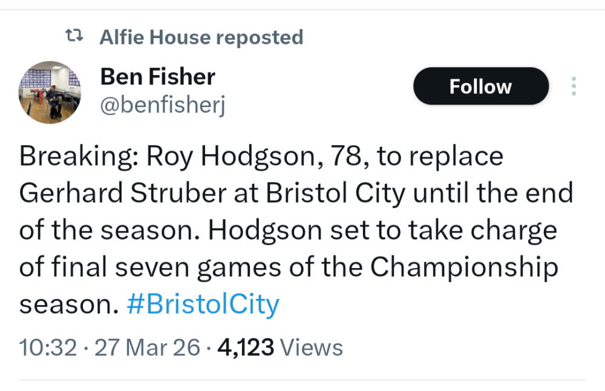This screenshot has height=391, width=605.
Task: Open the @benfisherj handle
Action: (162, 106)
